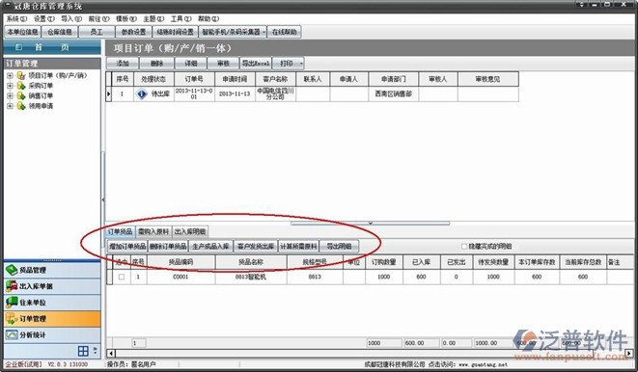
Task: Click the 采购订单 folder icon in tree
Action: [21, 86]
